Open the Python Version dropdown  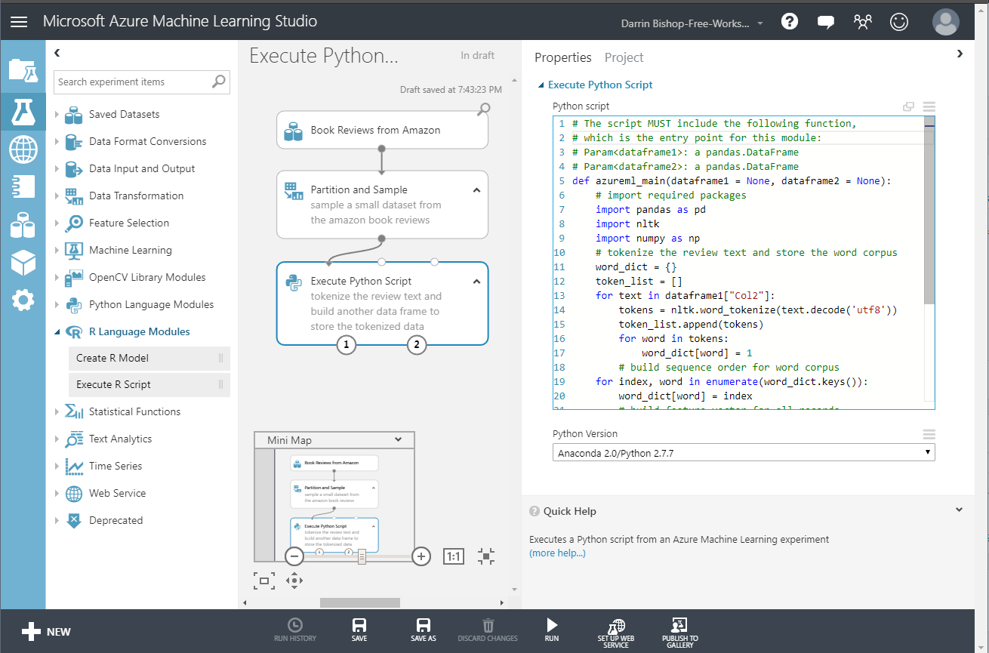[x=928, y=451]
